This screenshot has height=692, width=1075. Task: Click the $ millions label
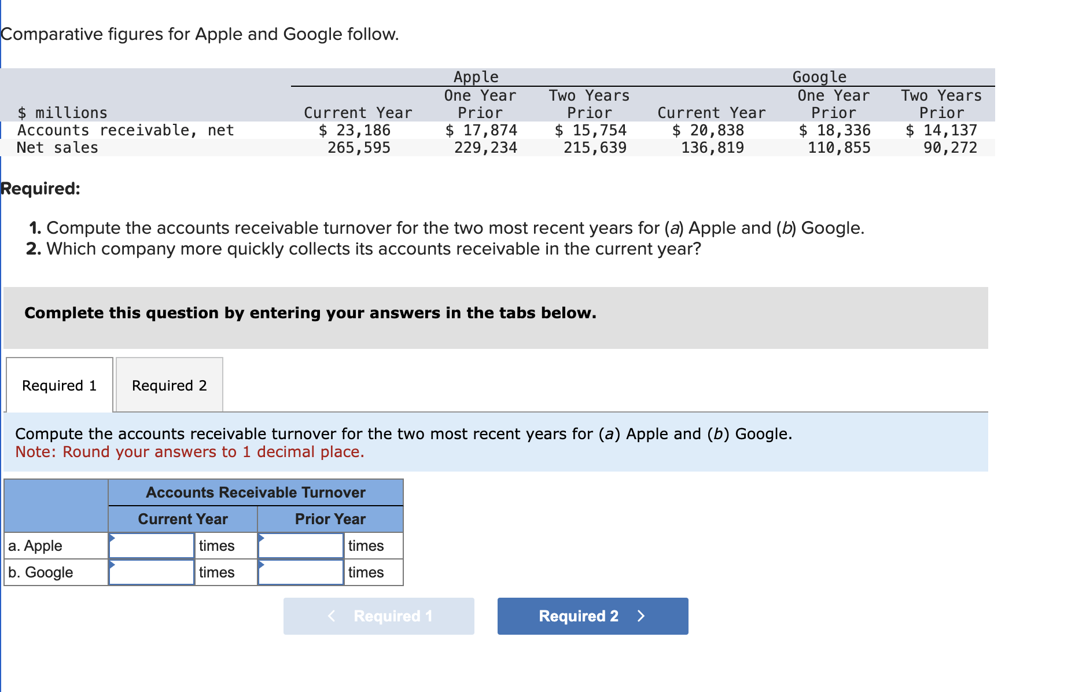click(x=62, y=113)
